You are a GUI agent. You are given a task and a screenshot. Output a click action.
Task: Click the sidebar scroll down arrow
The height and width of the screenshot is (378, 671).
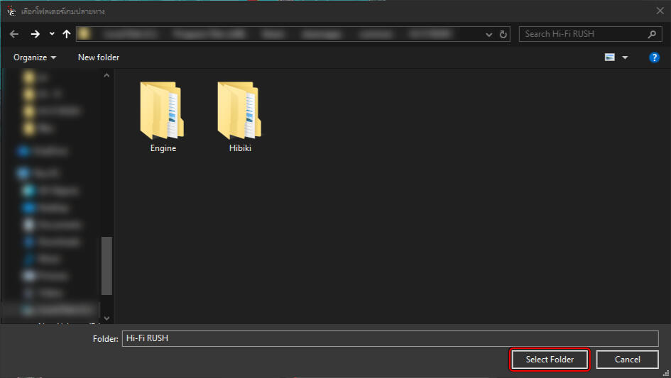[107, 318]
